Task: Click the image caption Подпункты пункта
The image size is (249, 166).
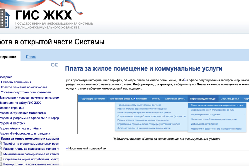Action: pyautogui.click(x=166, y=139)
